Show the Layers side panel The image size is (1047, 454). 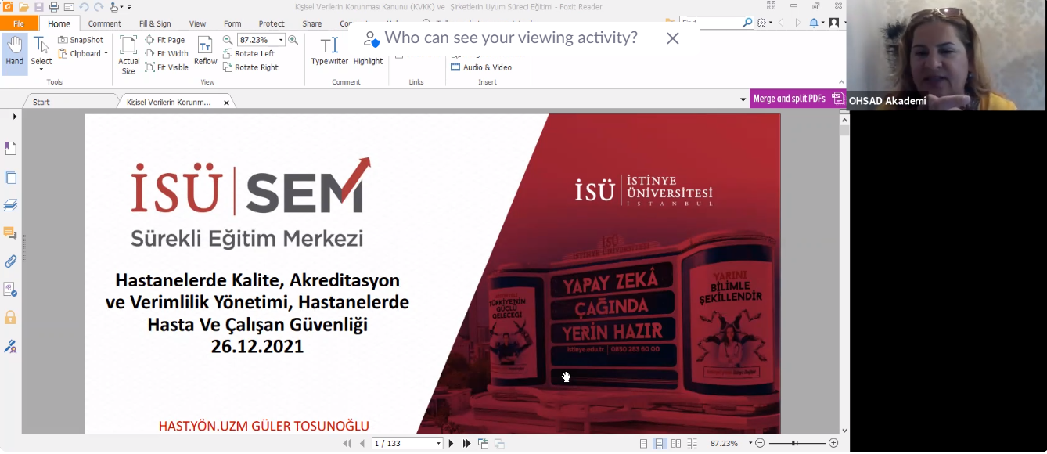coord(10,205)
